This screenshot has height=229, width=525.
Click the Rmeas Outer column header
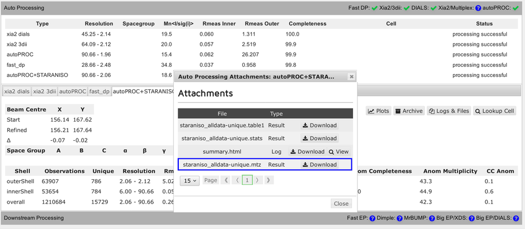tap(261, 24)
